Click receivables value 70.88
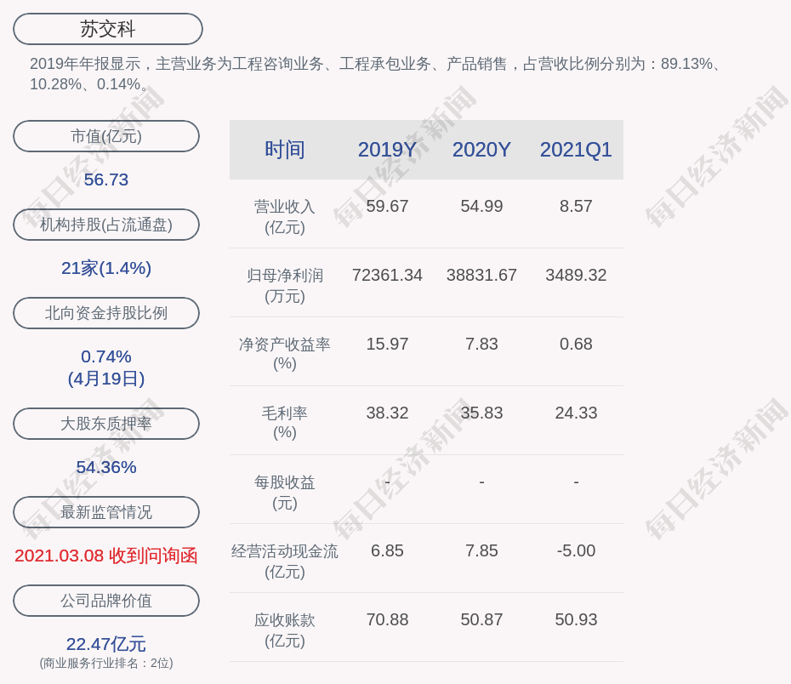This screenshot has width=791, height=684. tap(387, 619)
